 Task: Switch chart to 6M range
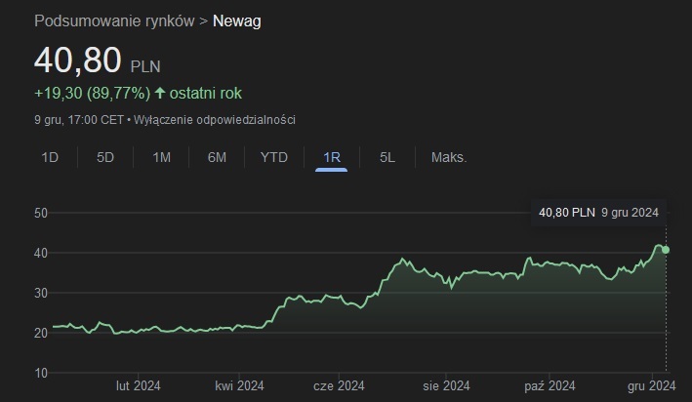coord(217,157)
